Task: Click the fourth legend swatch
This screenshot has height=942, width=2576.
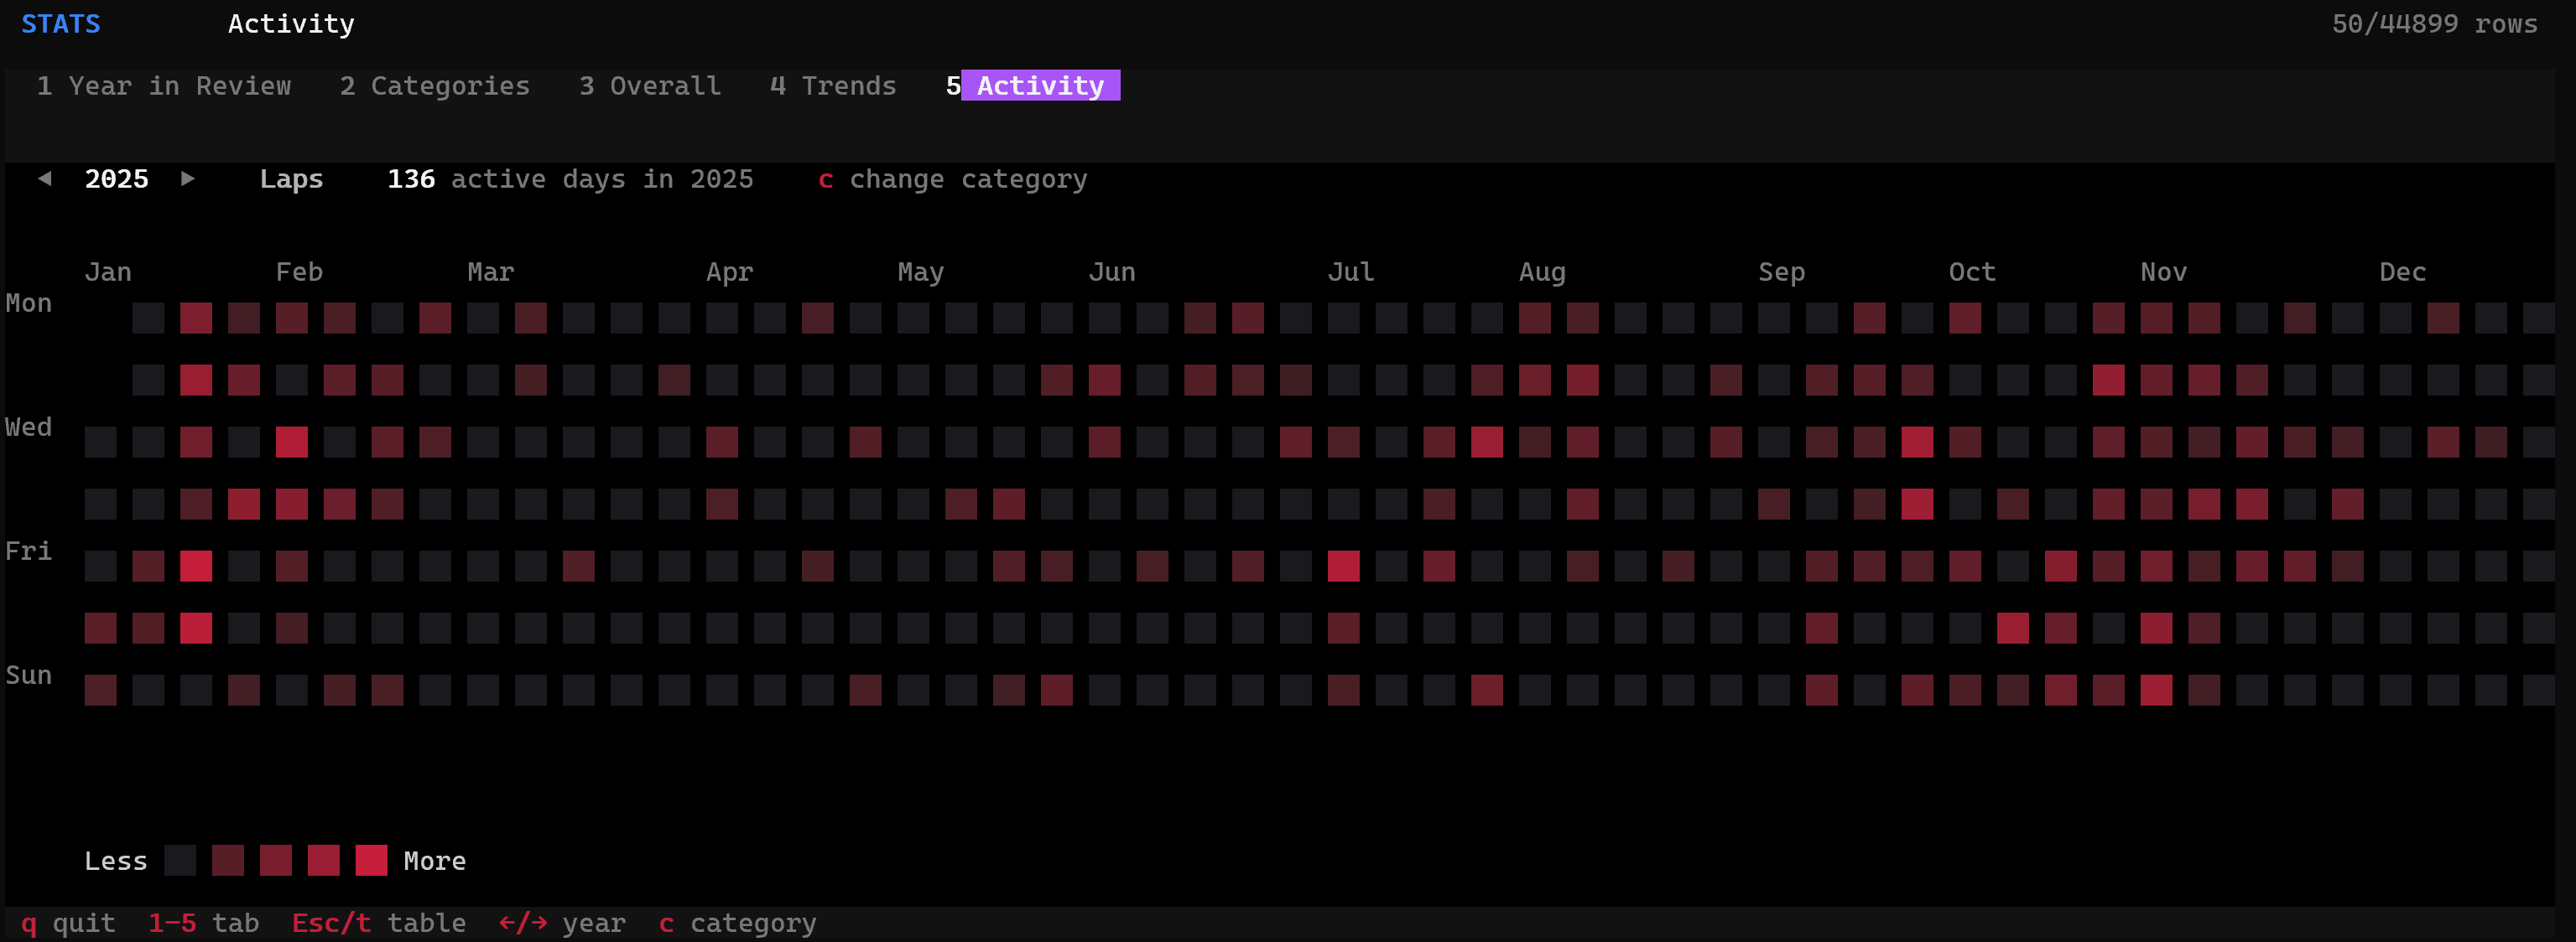Action: pyautogui.click(x=324, y=861)
